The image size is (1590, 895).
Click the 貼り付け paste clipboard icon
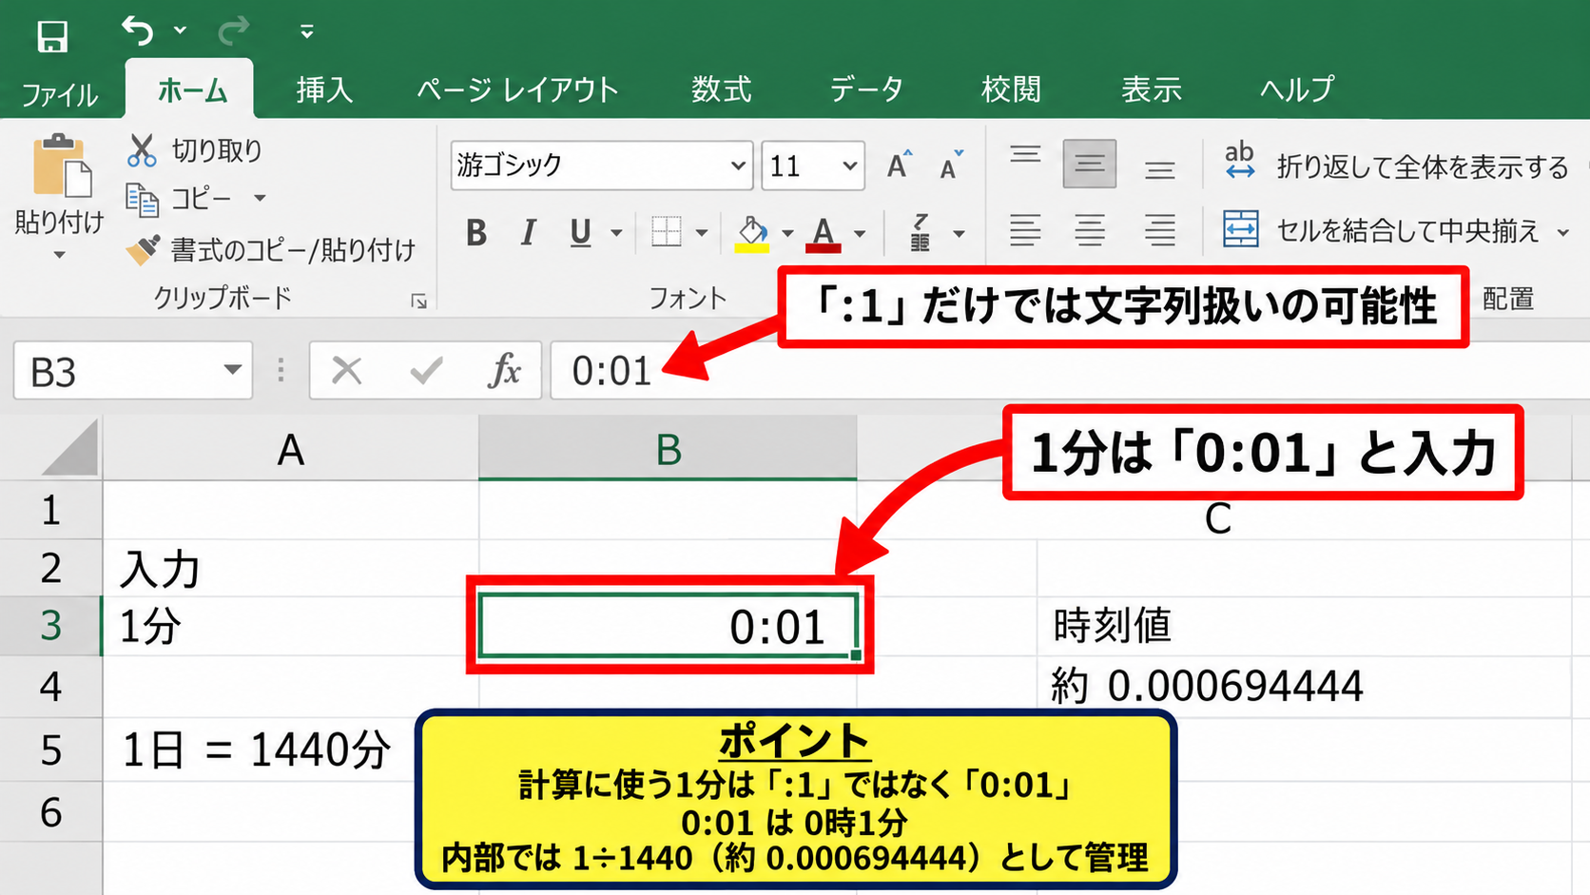(61, 165)
